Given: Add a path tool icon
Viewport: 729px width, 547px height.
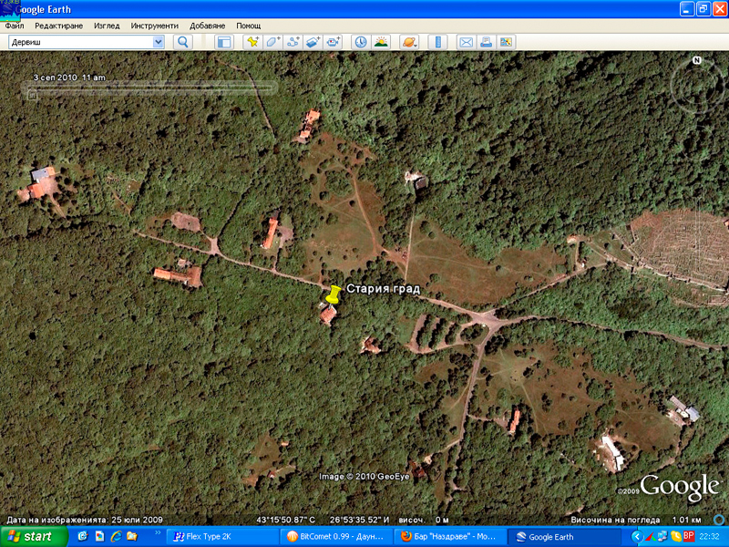Looking at the screenshot, I should point(293,42).
